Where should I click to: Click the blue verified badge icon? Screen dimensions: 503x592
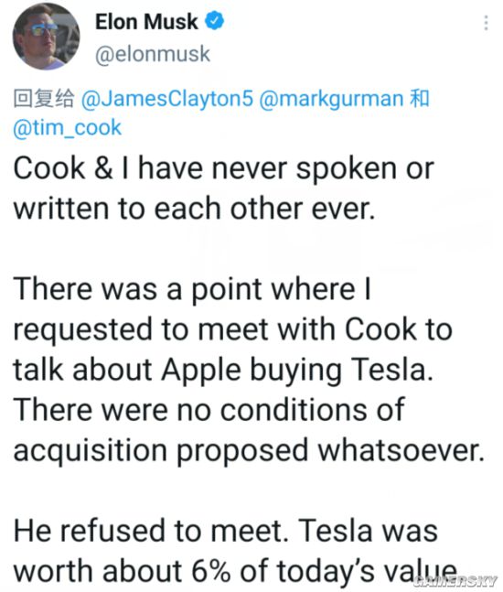214,21
